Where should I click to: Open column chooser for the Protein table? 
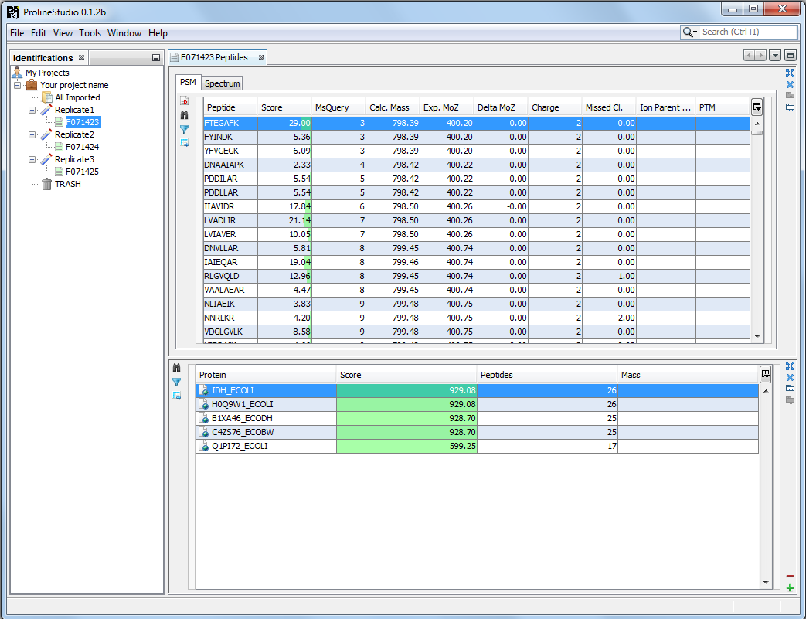[765, 375]
